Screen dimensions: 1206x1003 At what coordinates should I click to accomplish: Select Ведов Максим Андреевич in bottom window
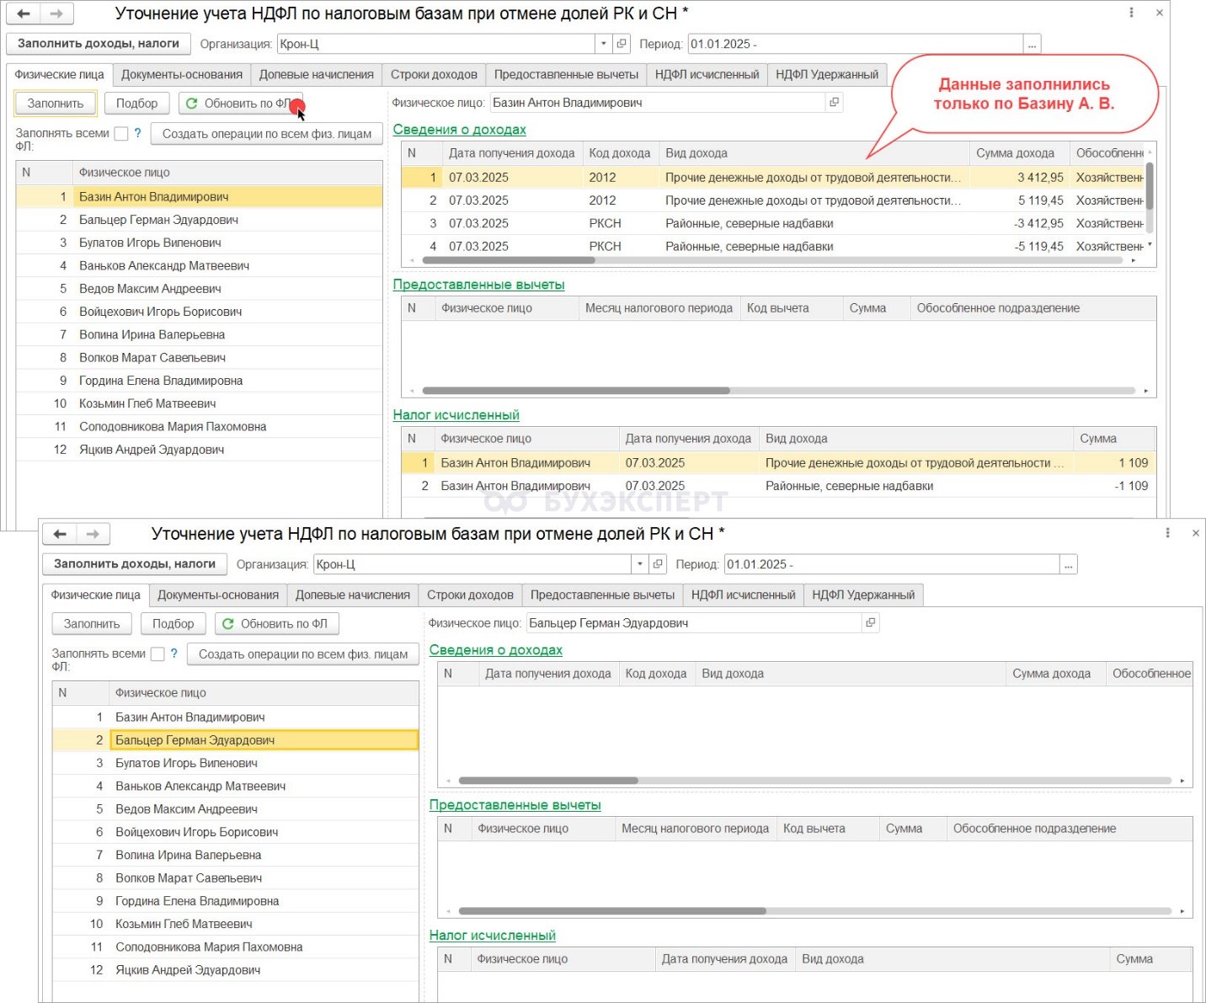pos(236,808)
